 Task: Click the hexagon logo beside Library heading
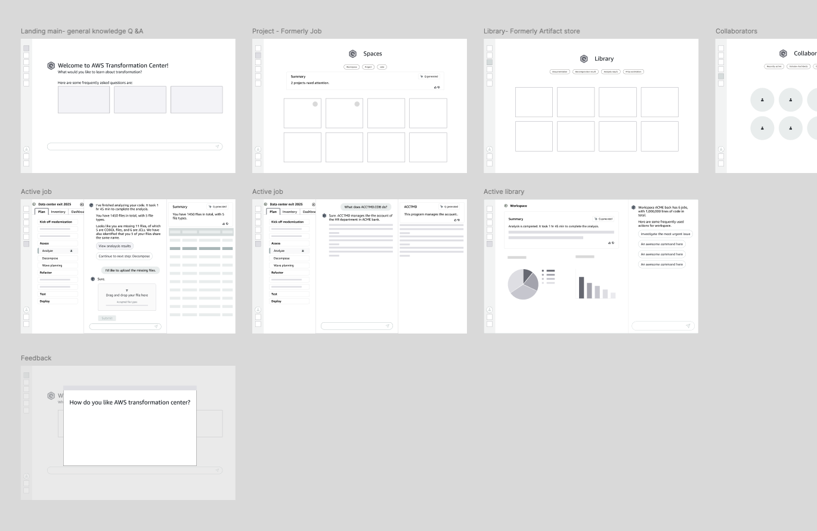pos(584,58)
